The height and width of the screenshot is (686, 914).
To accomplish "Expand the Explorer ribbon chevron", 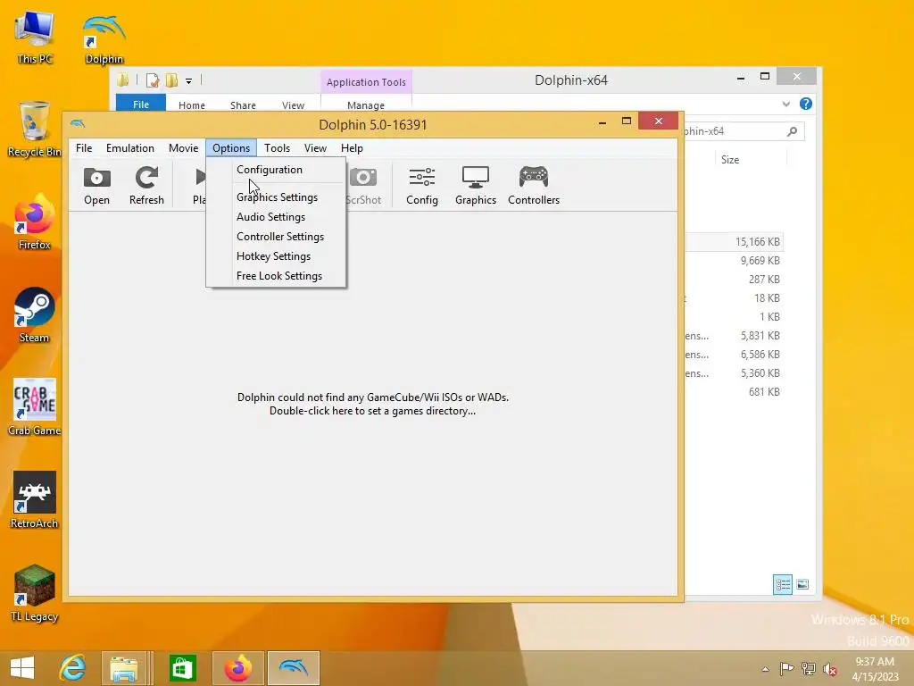I will click(x=785, y=104).
